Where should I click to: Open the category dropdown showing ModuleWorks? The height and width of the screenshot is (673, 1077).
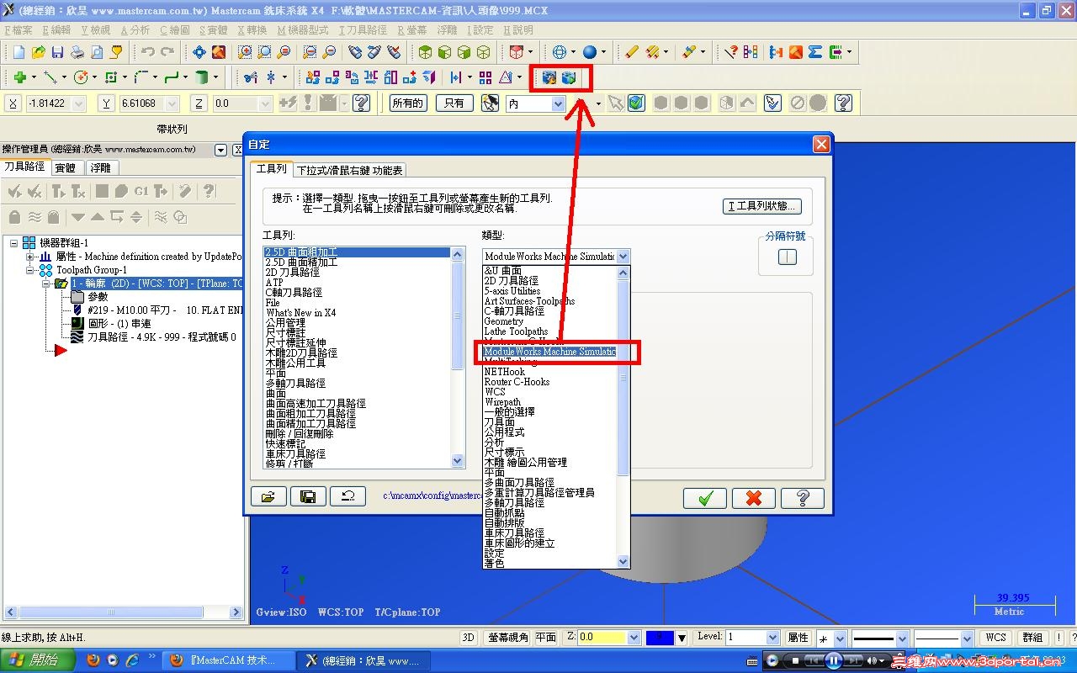623,257
